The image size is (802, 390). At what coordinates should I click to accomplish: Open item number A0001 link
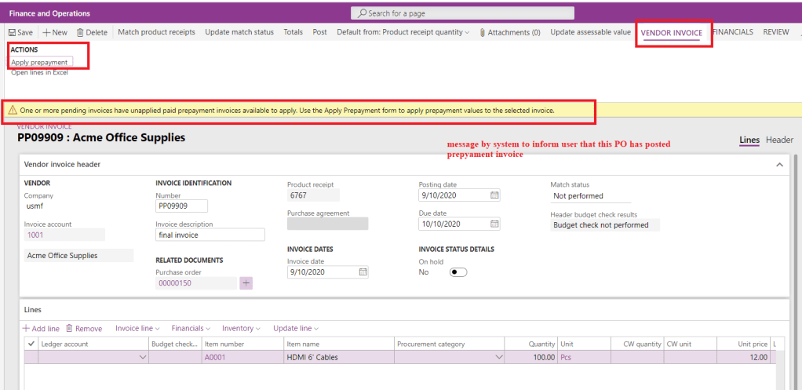coord(214,357)
